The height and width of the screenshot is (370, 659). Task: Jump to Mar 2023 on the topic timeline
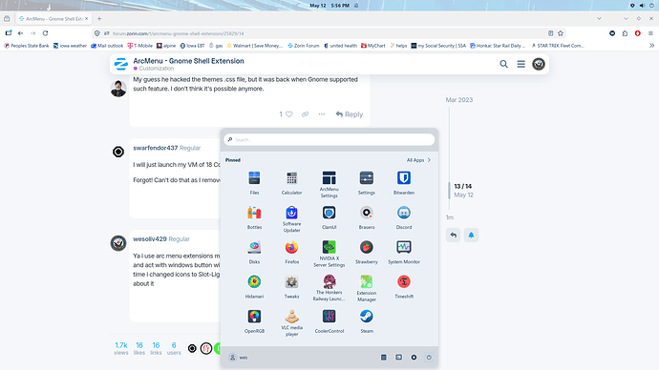tap(459, 100)
